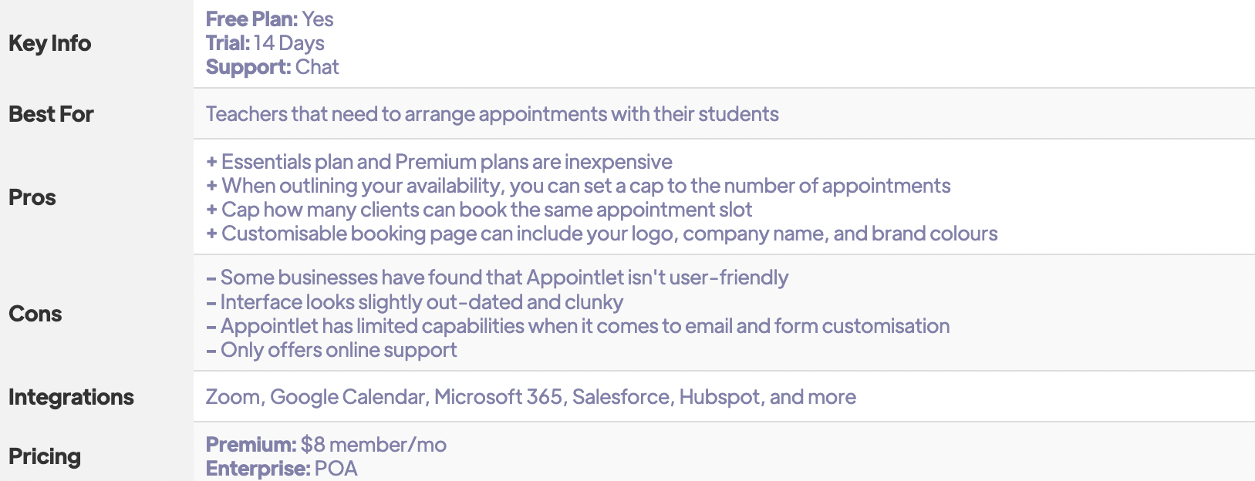Image resolution: width=1255 pixels, height=481 pixels.
Task: Click the Essentials and Premium plans inexpensive pro
Action: pyautogui.click(x=439, y=162)
